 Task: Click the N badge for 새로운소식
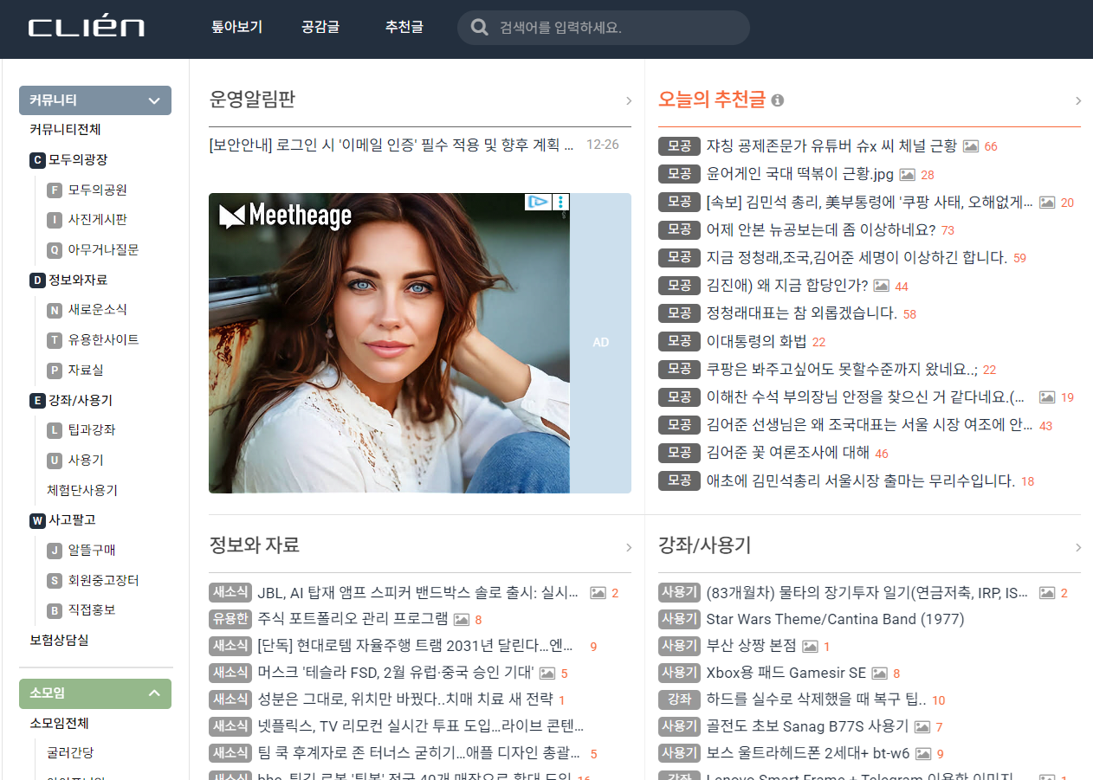click(55, 310)
